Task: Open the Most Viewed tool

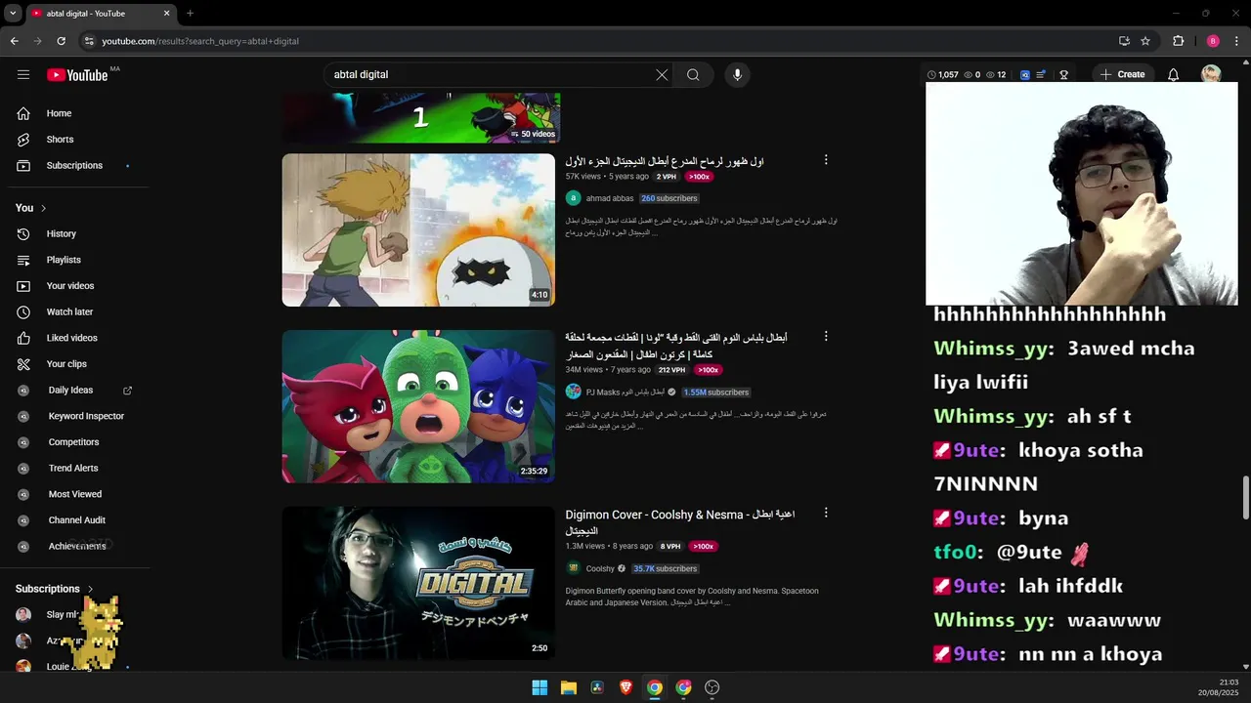Action: 74,494
